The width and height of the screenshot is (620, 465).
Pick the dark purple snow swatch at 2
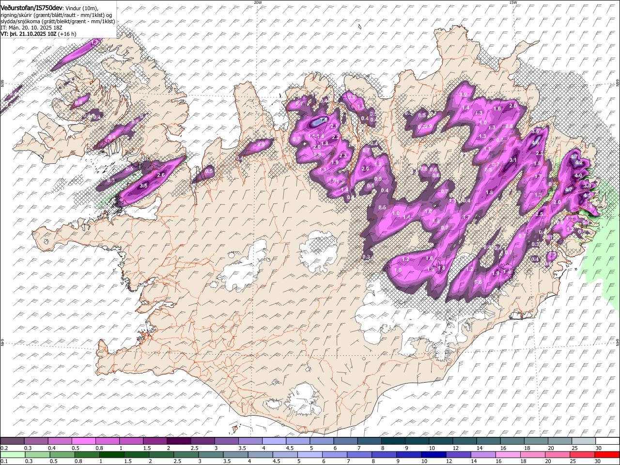pos(179,441)
